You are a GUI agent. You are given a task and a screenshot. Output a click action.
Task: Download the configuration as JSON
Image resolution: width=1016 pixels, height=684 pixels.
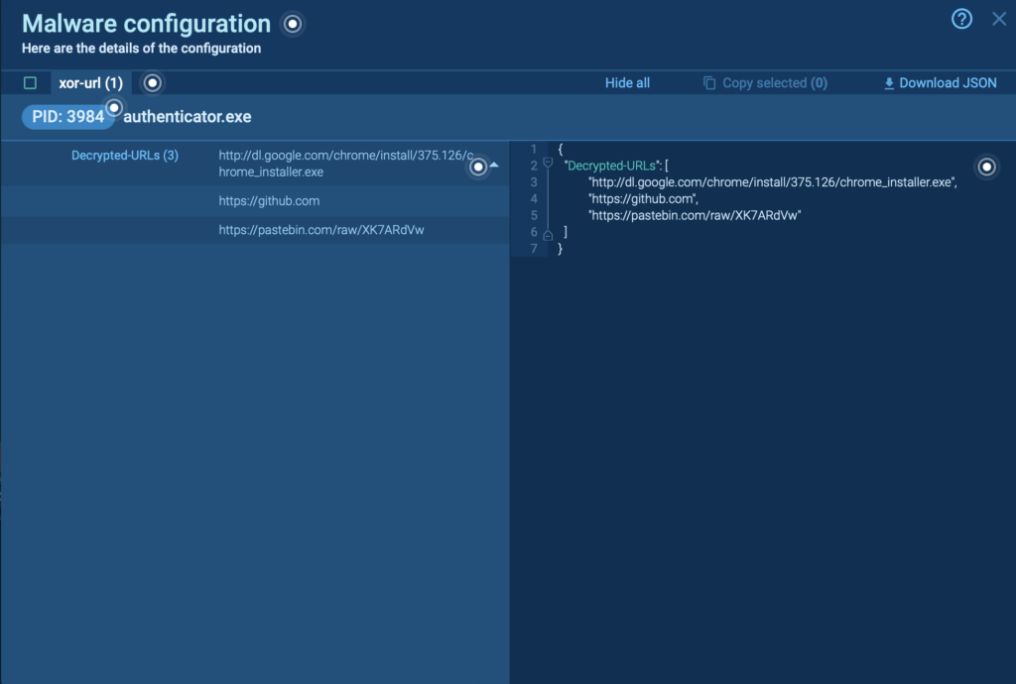(x=940, y=83)
